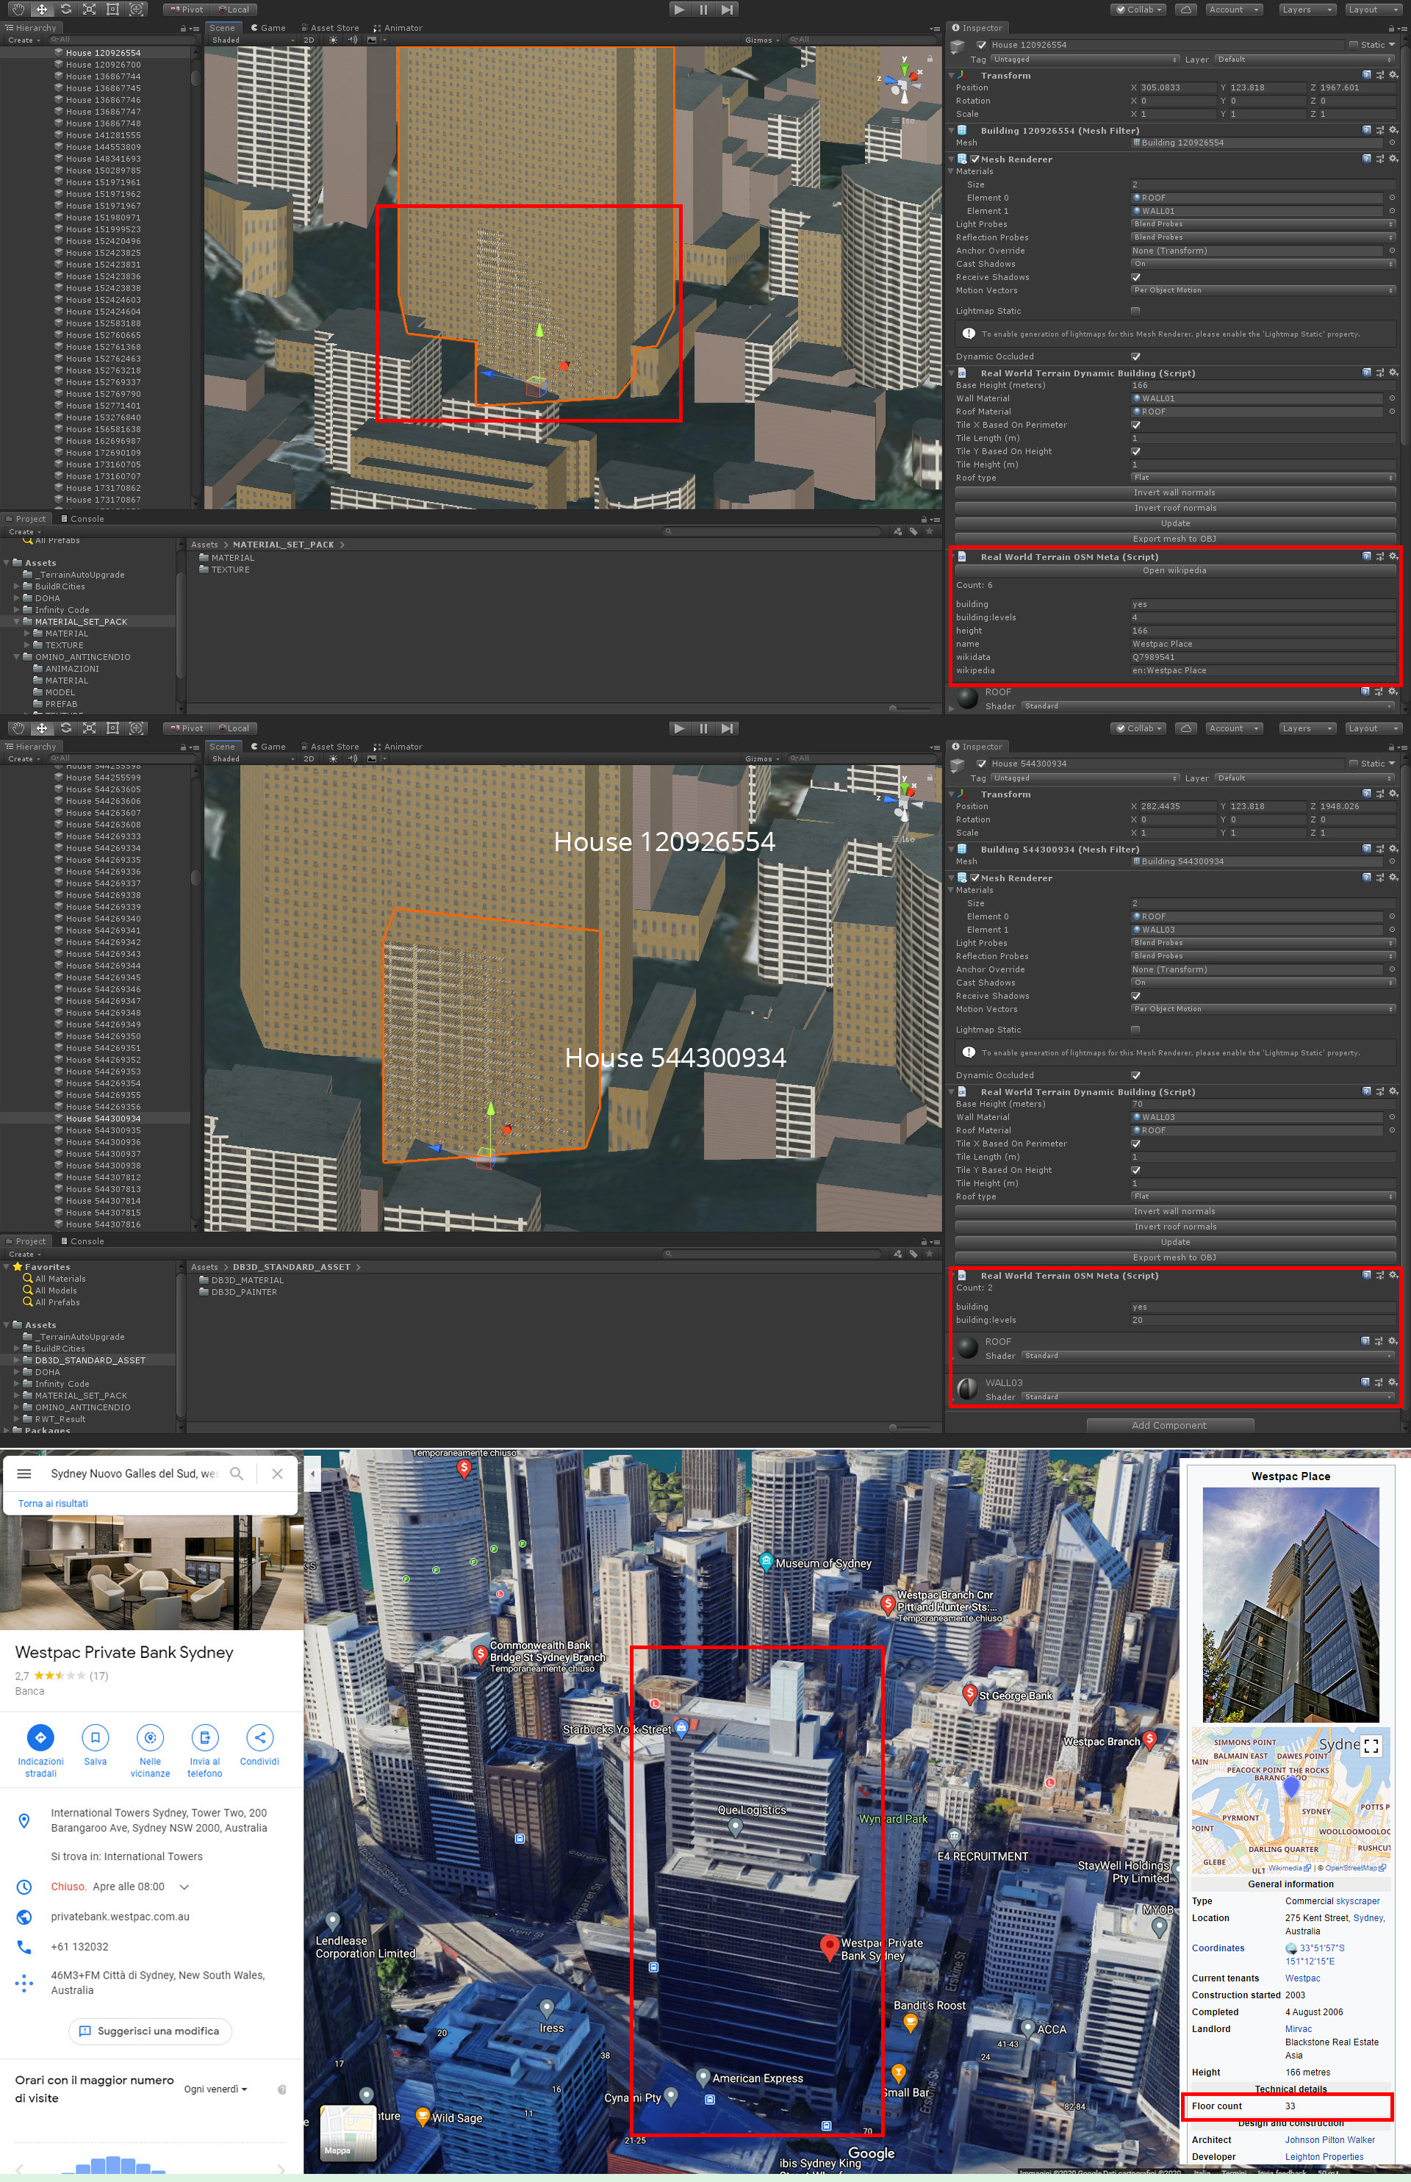
Task: Expand the DB3D_STANDARD_ASSET folder in Assets tree
Action: click(16, 1360)
